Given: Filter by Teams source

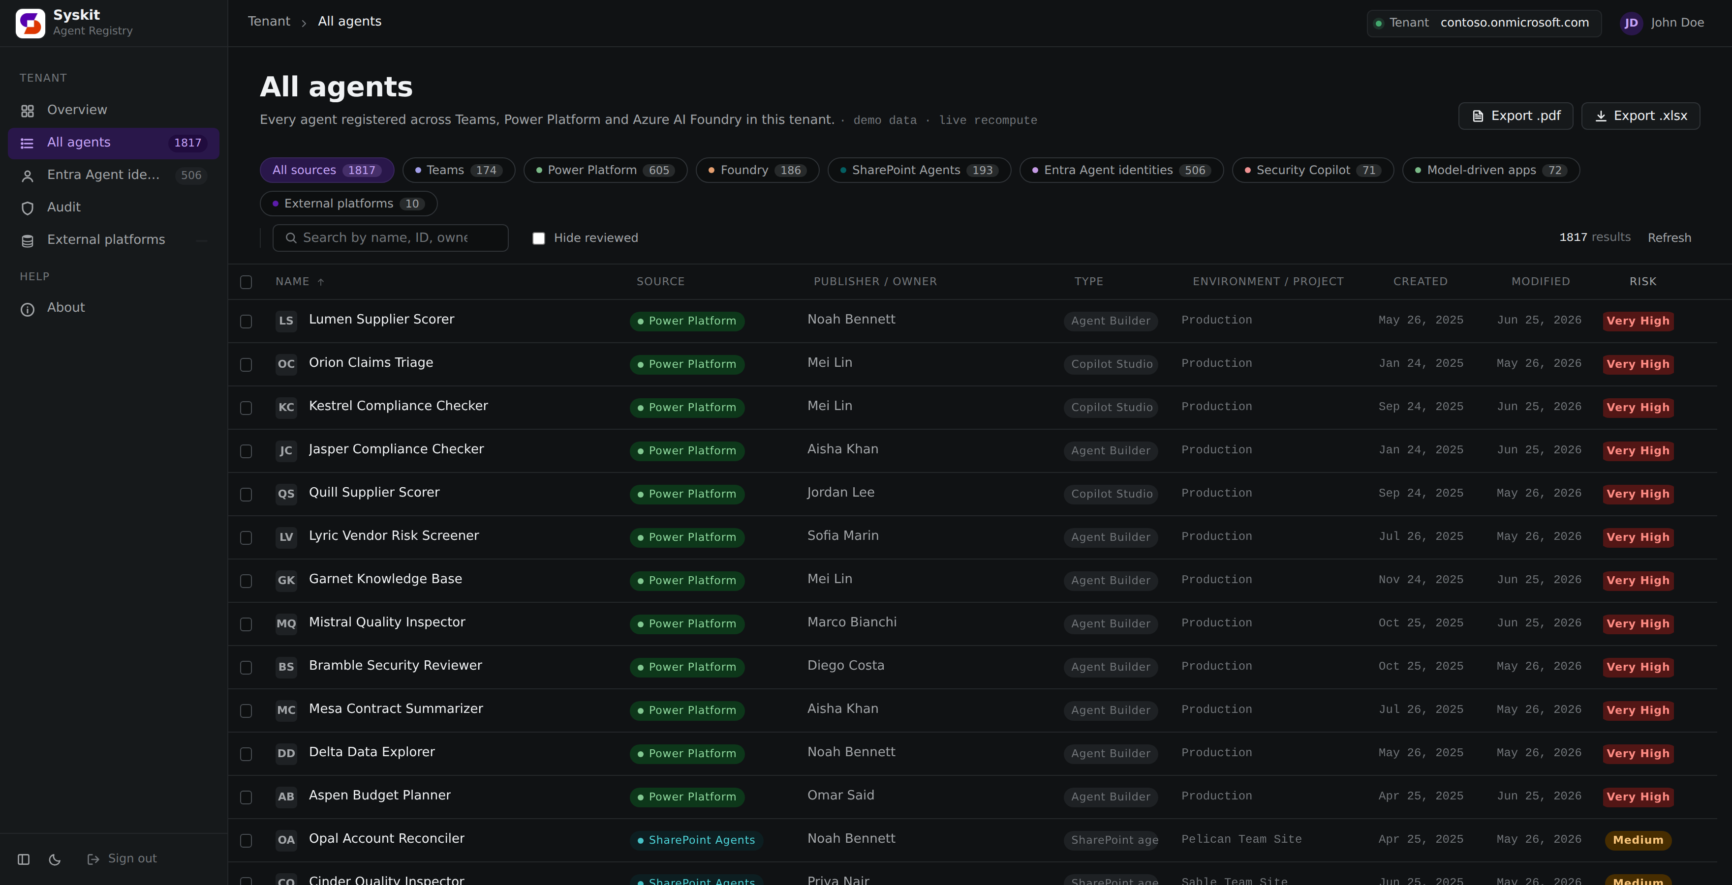Looking at the screenshot, I should (x=459, y=171).
